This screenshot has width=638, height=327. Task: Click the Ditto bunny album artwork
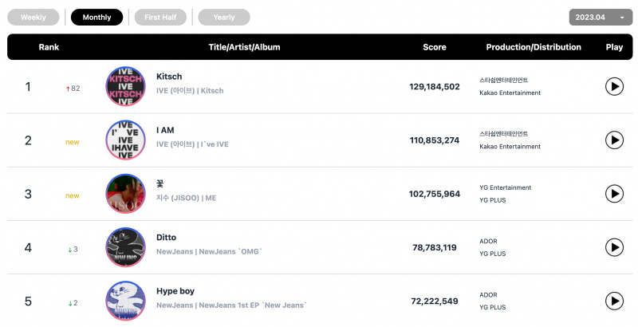point(125,247)
